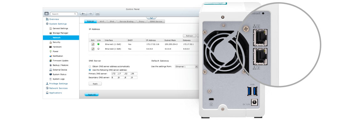The image size is (357, 120).
Task: Click the gateway 172.17.32.1
Action: pyautogui.click(x=188, y=44)
